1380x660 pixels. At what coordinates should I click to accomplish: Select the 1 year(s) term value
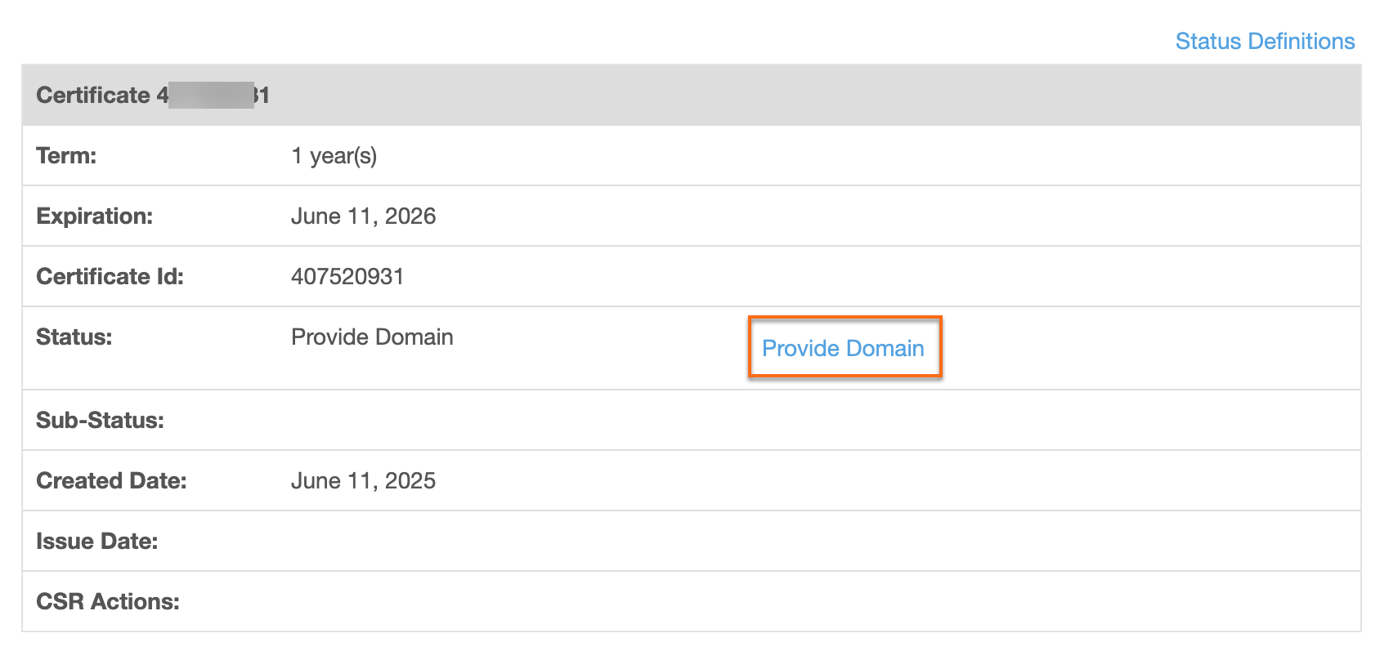click(334, 155)
